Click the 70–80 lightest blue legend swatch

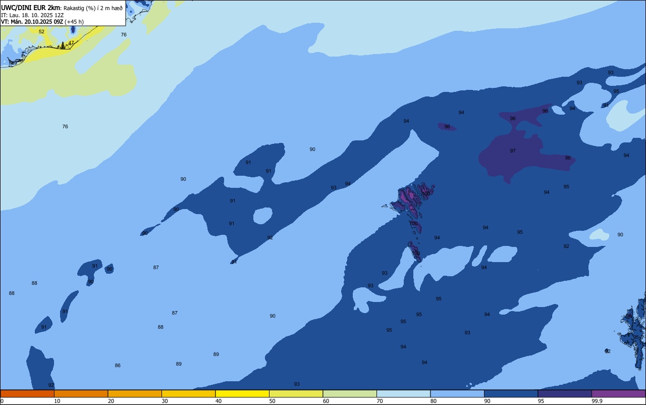coord(403,393)
